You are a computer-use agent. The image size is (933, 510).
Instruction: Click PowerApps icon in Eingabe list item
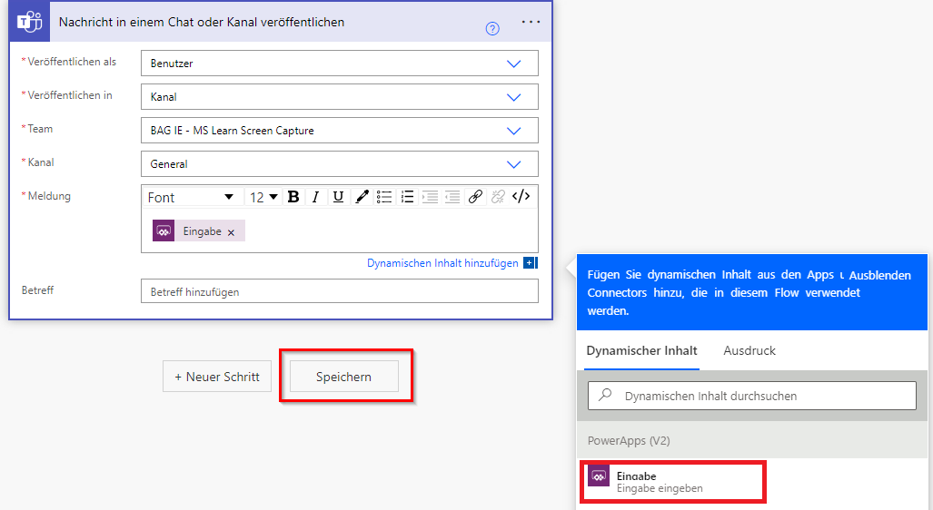pos(599,476)
